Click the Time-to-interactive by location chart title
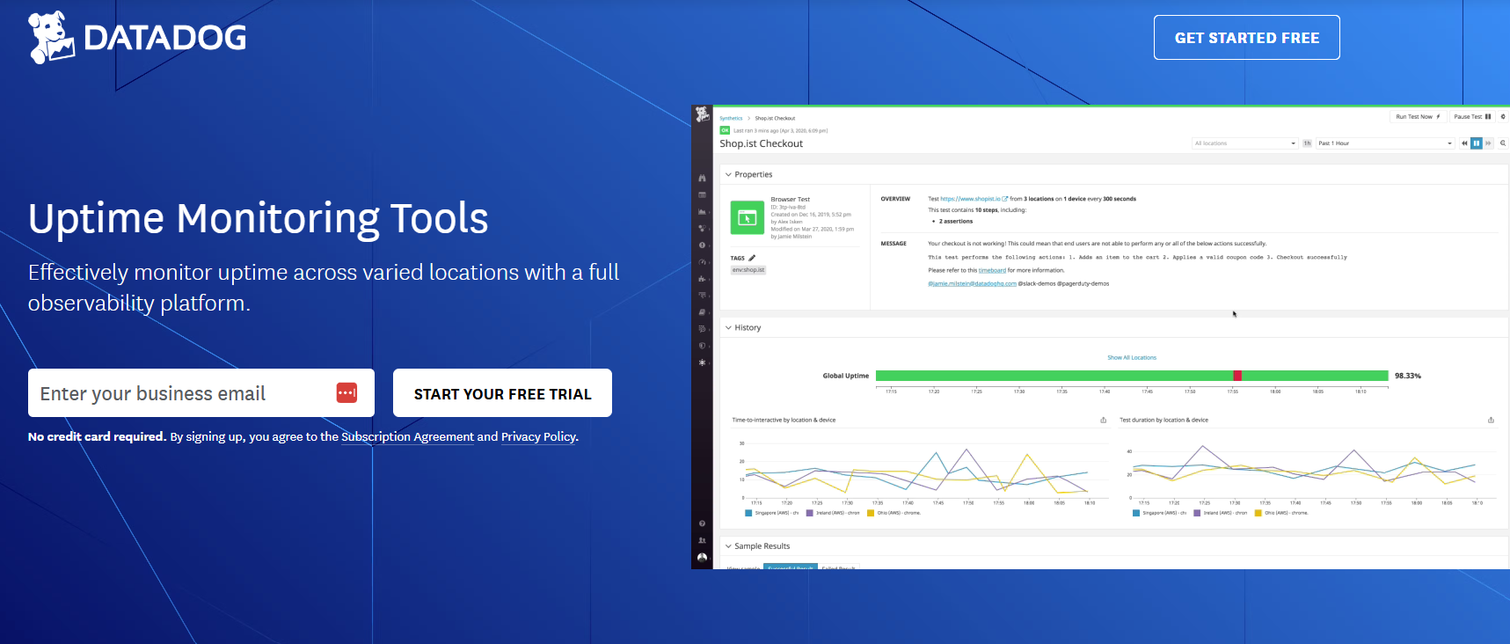1510x644 pixels. [x=784, y=420]
